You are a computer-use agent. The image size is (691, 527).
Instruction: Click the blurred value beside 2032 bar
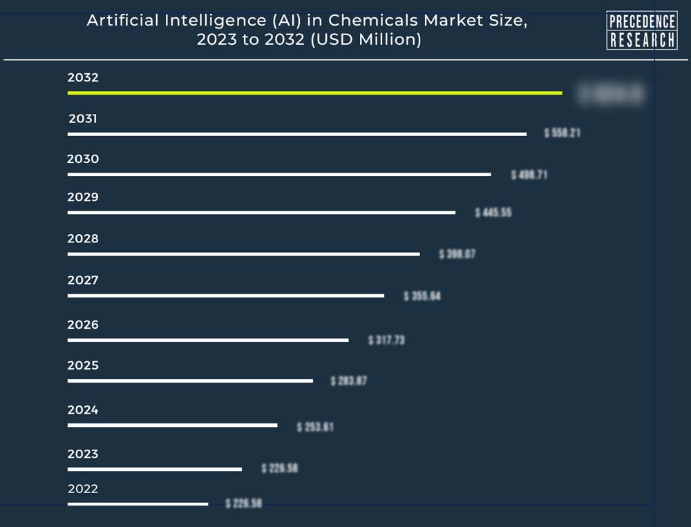[x=611, y=94]
